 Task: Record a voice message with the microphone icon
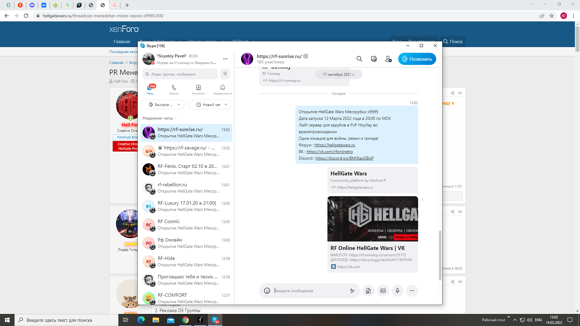pyautogui.click(x=398, y=291)
